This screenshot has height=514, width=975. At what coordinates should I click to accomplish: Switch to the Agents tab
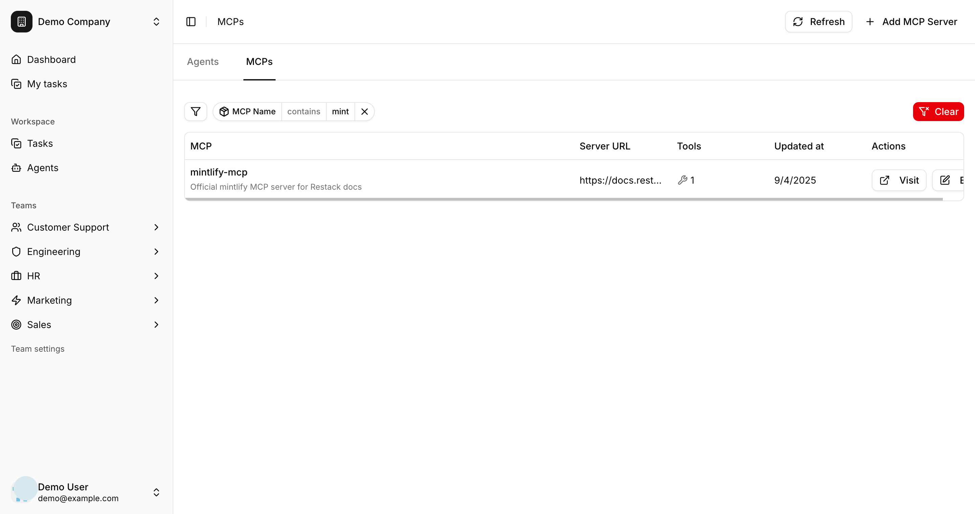[x=202, y=62]
